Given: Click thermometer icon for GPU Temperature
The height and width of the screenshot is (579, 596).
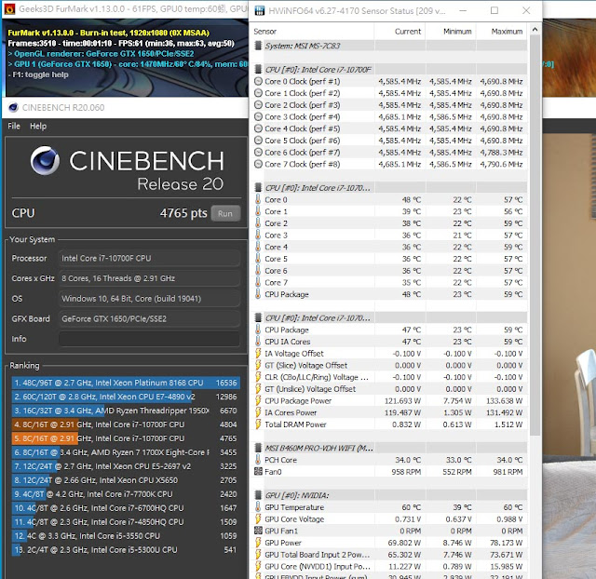Looking at the screenshot, I should [258, 507].
